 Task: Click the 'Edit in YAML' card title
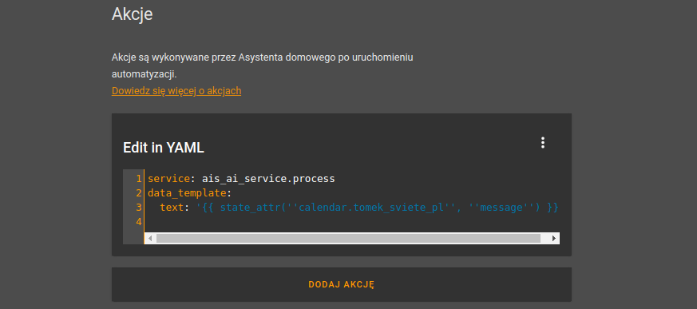coord(164,148)
